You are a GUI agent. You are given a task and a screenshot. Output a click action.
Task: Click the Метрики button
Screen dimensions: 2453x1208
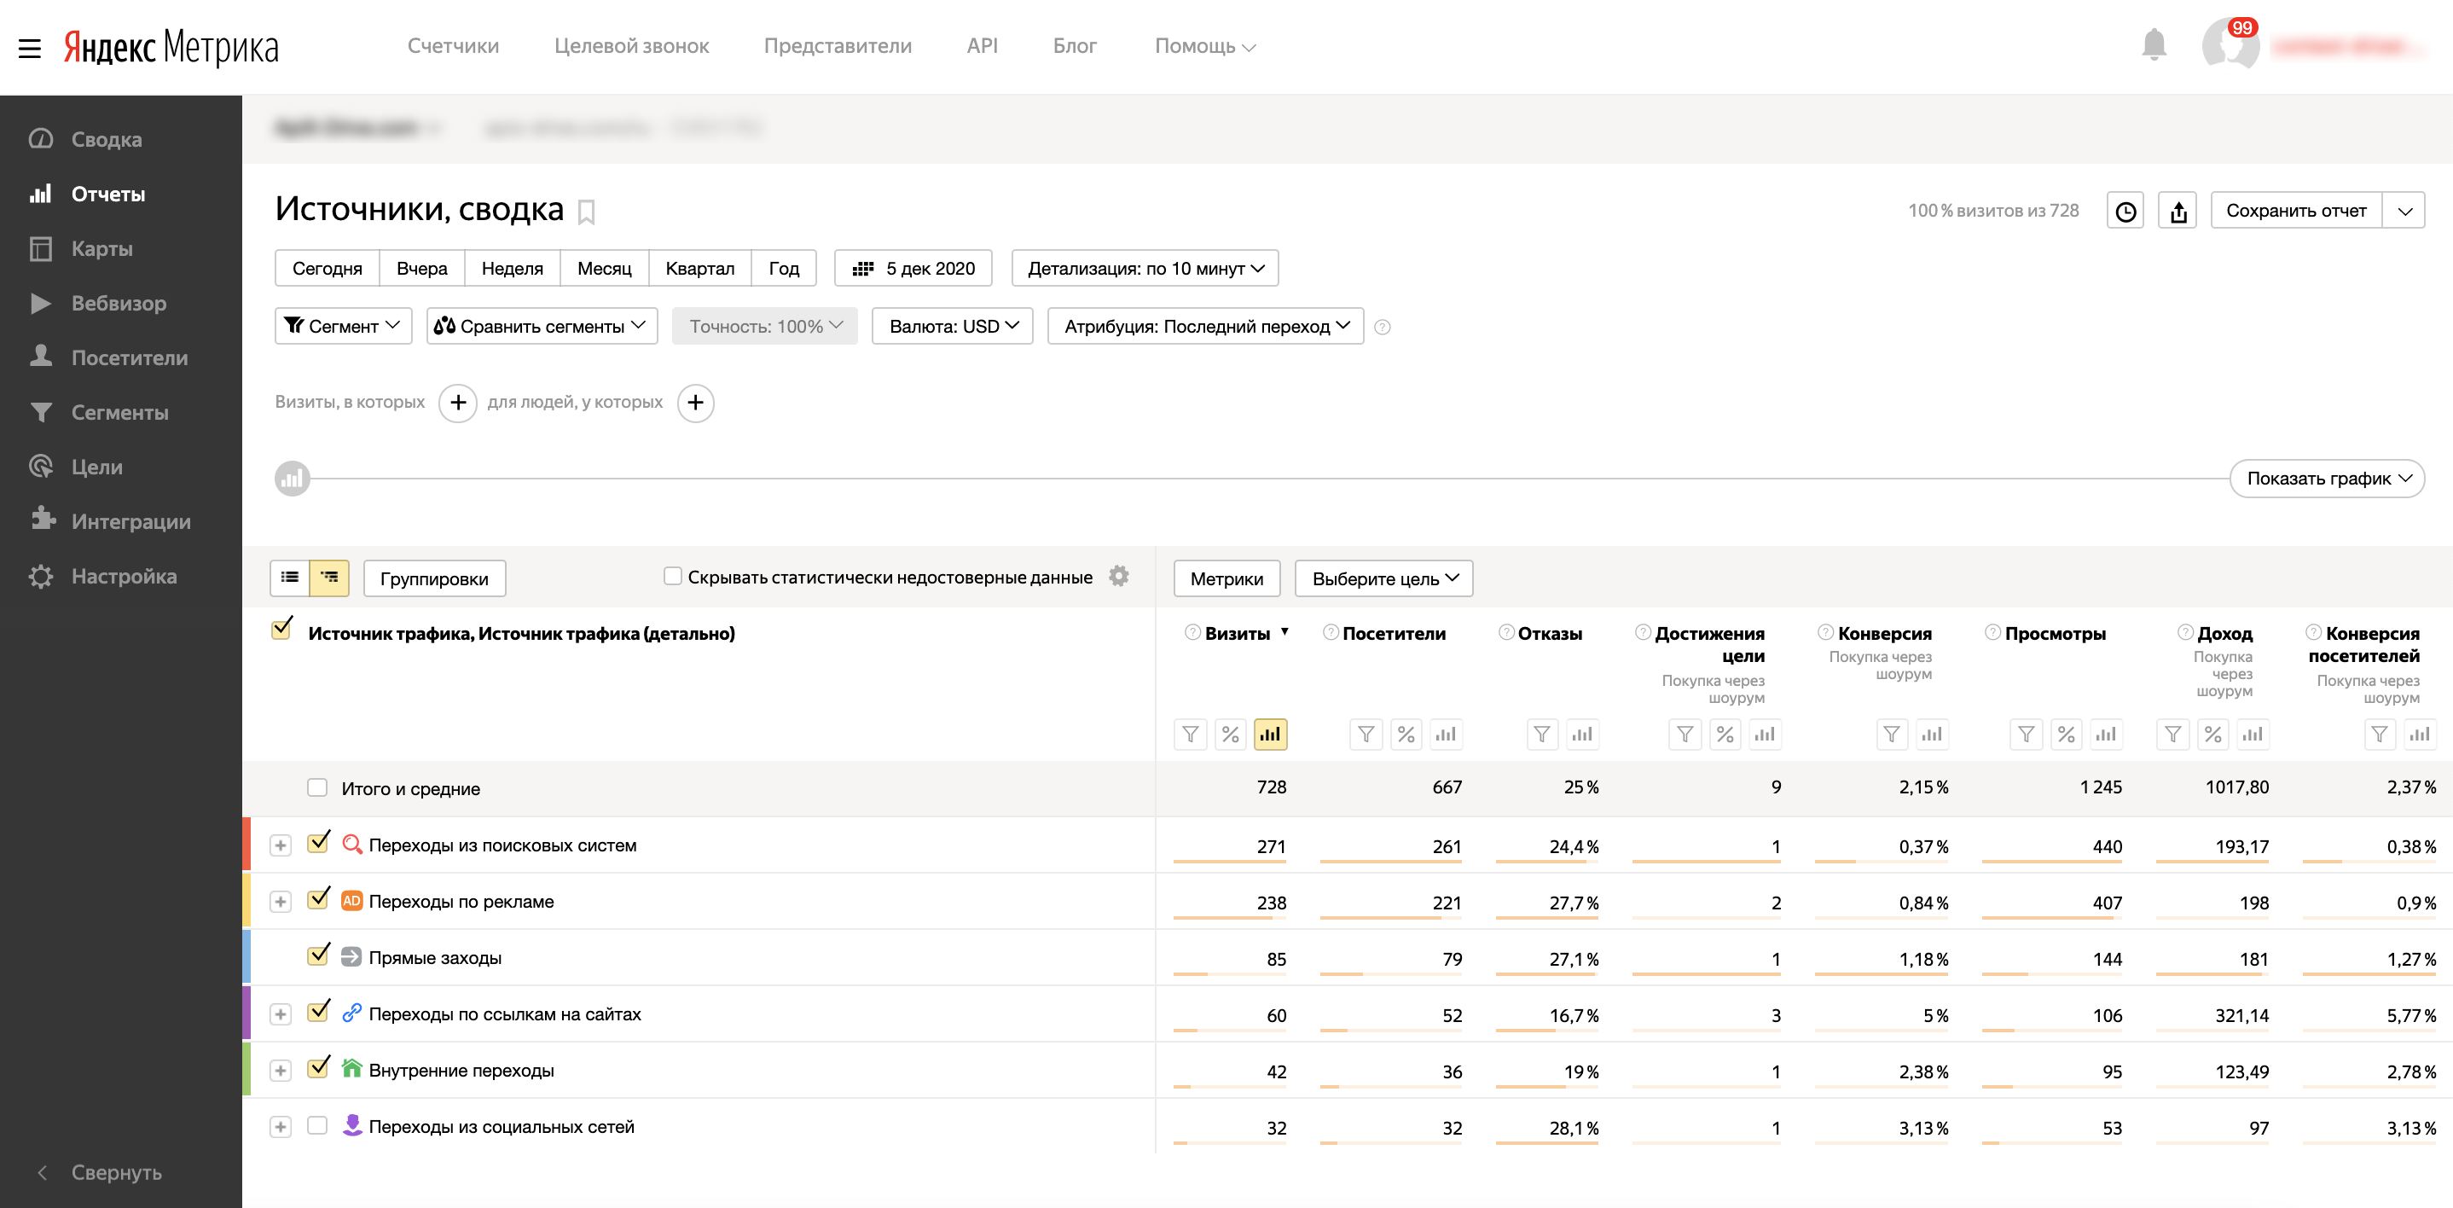click(x=1226, y=578)
